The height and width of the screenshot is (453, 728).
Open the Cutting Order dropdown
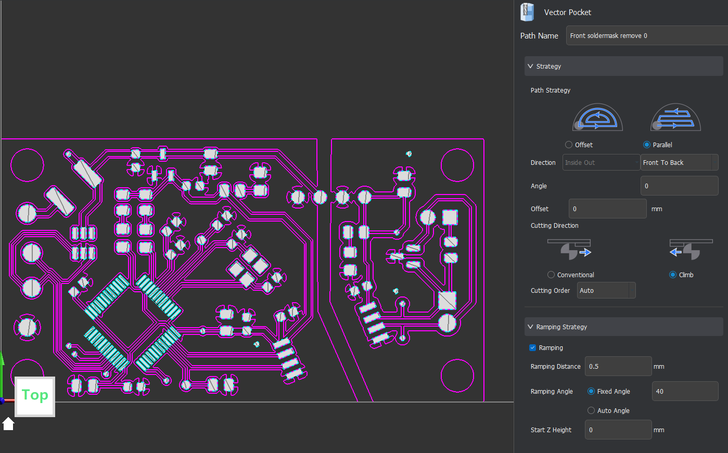point(606,290)
